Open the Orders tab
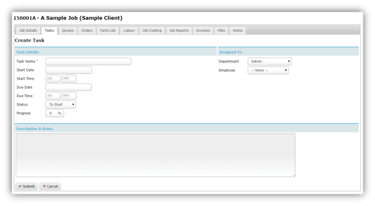 87,30
